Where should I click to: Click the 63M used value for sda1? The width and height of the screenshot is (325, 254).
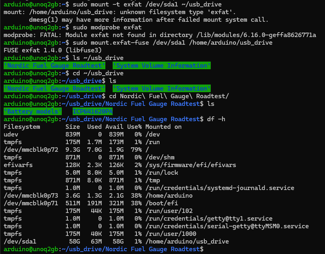(x=96, y=242)
